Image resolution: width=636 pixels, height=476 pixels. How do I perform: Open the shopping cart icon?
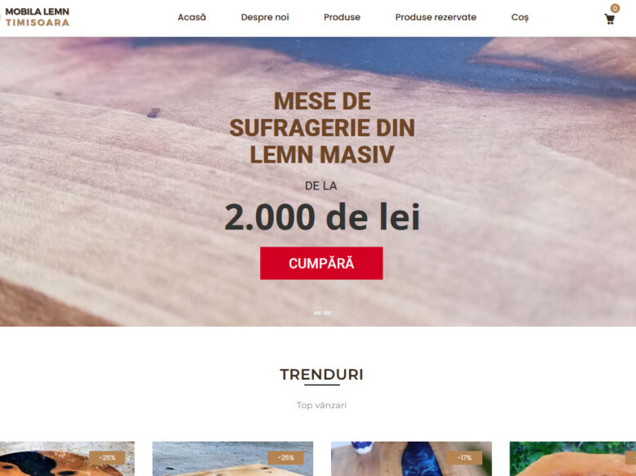(x=609, y=19)
